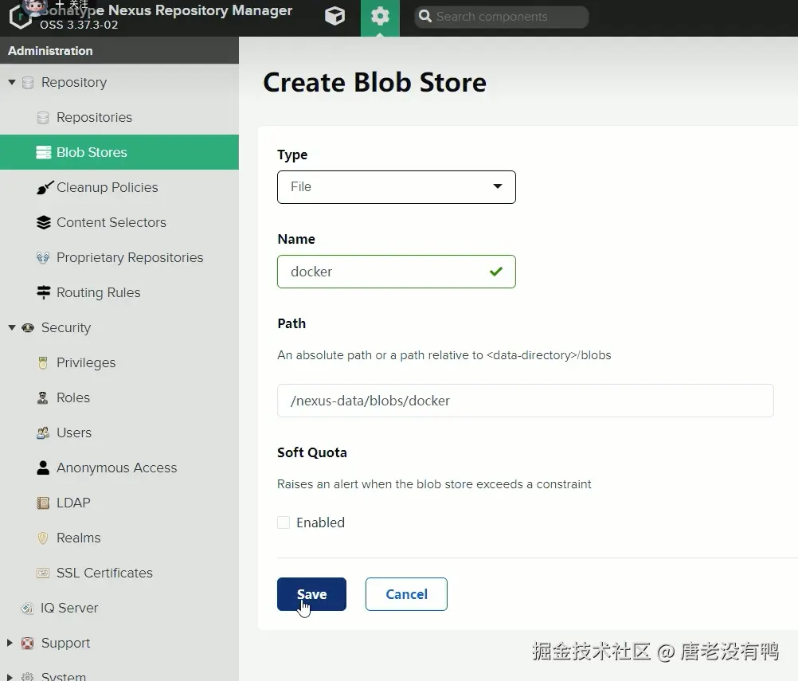Screen dimensions: 798x681
Task: Expand the Support tree section
Action: point(10,643)
